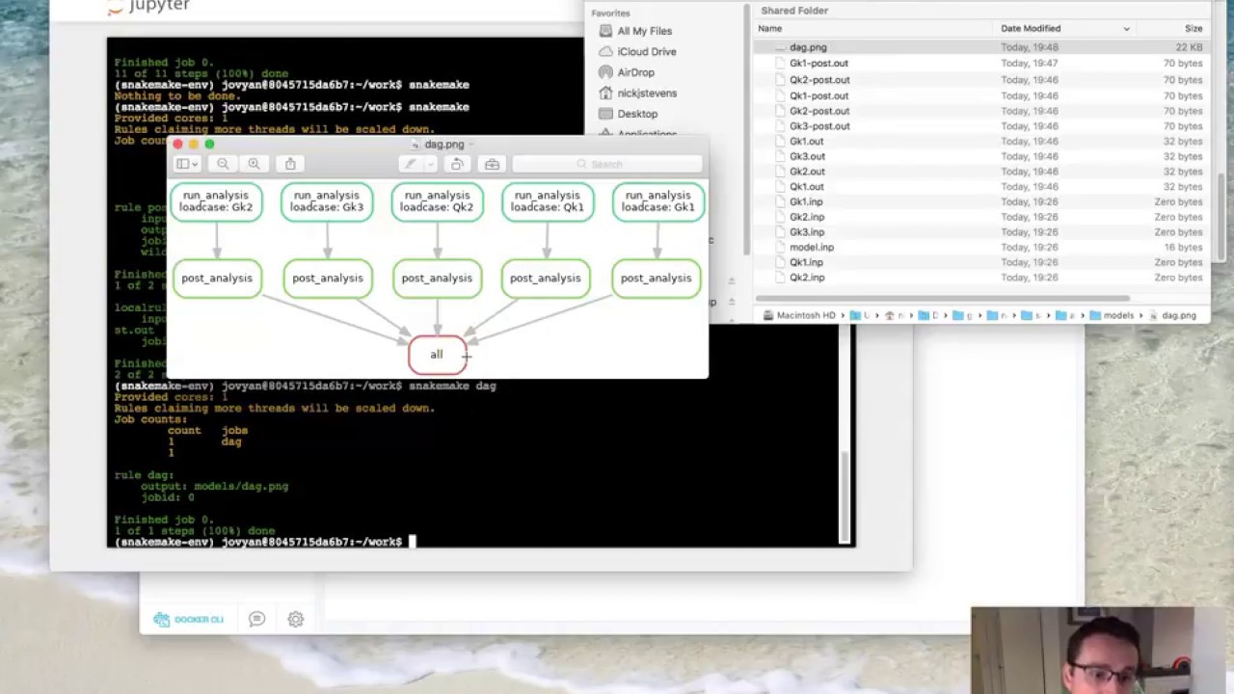The width and height of the screenshot is (1234, 694).
Task: Rotate the image in Preview
Action: [457, 164]
